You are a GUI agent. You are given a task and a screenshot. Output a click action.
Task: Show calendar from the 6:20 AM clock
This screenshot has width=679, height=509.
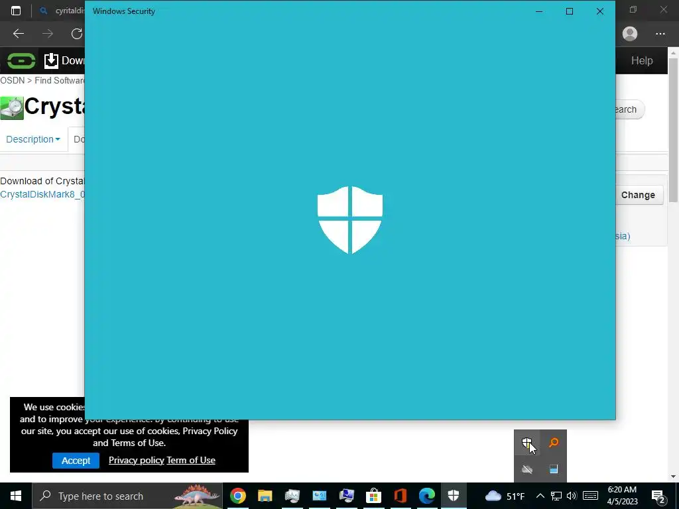[622, 496]
